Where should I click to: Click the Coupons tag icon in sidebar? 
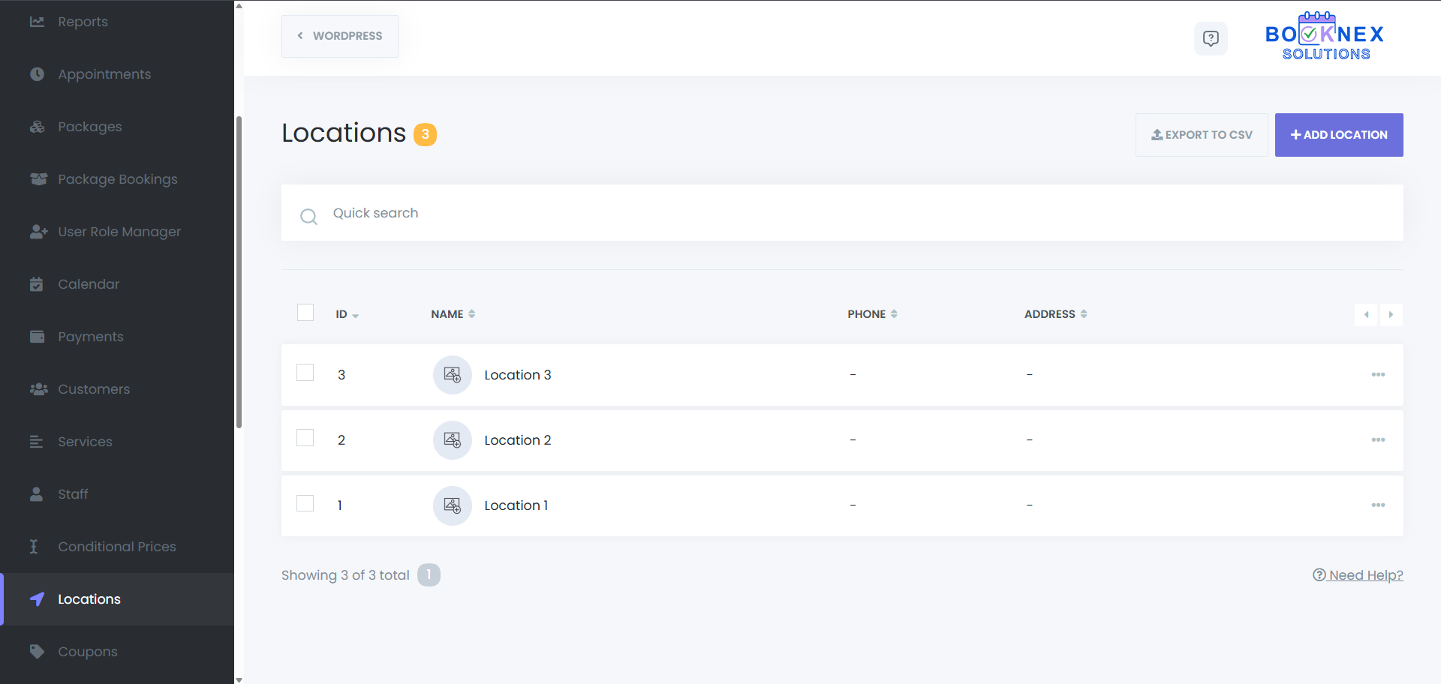point(37,652)
